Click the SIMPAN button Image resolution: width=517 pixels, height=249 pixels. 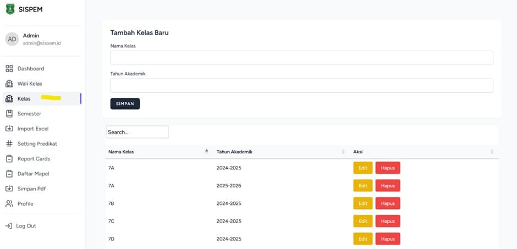click(x=125, y=104)
